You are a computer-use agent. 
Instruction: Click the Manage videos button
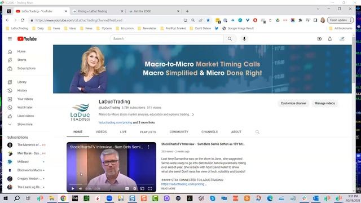(325, 103)
